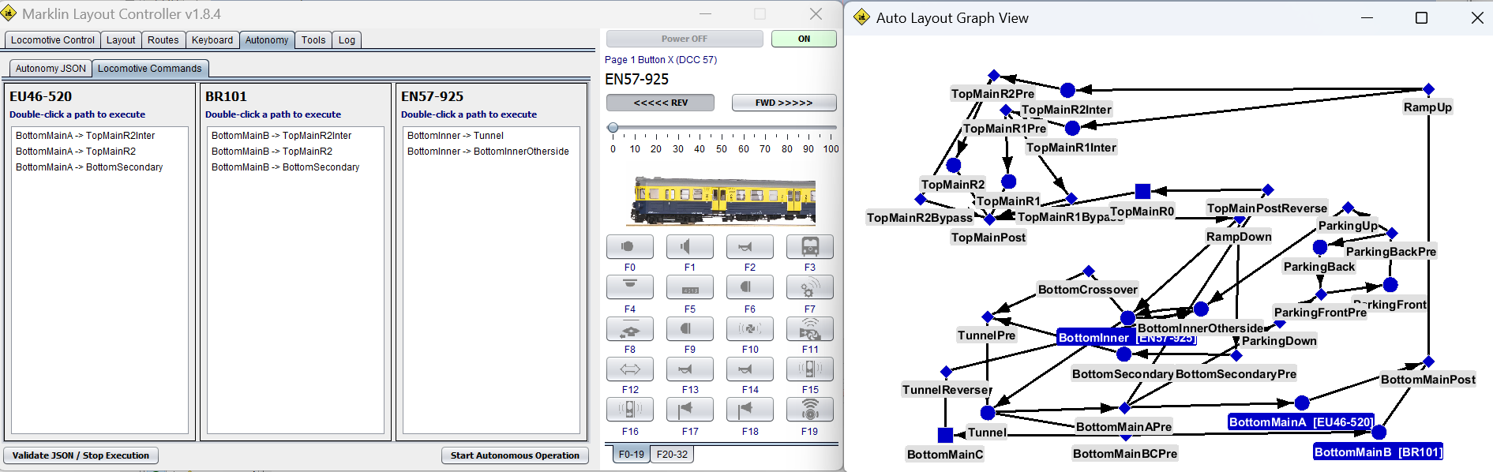The image size is (1493, 472).
Task: Select path BottomMainA -> BottomSecondary
Action: pos(89,167)
